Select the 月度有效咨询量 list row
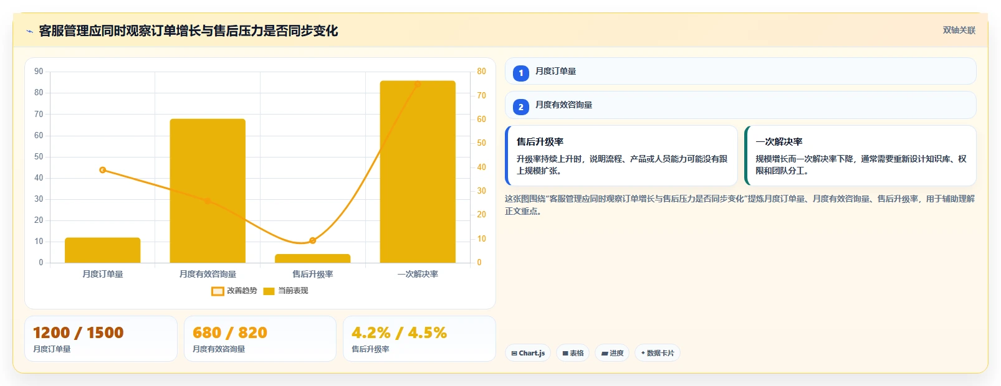 point(740,105)
